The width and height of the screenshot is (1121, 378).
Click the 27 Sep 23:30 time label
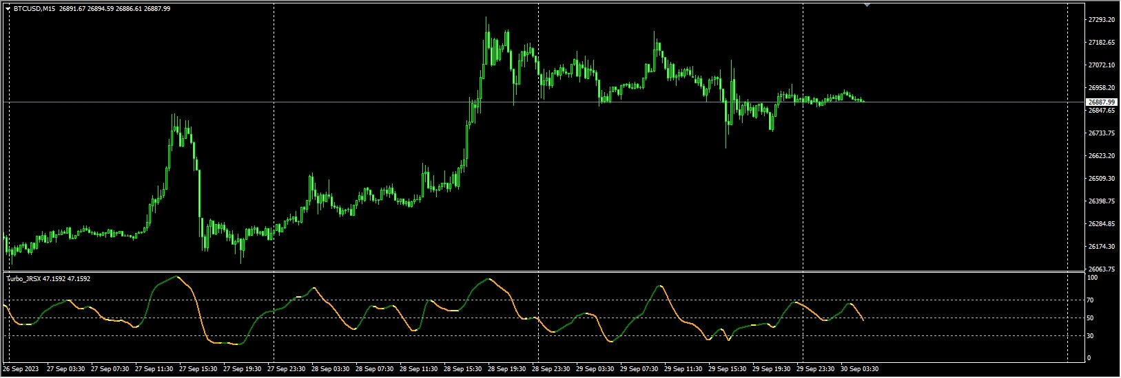pyautogui.click(x=287, y=369)
